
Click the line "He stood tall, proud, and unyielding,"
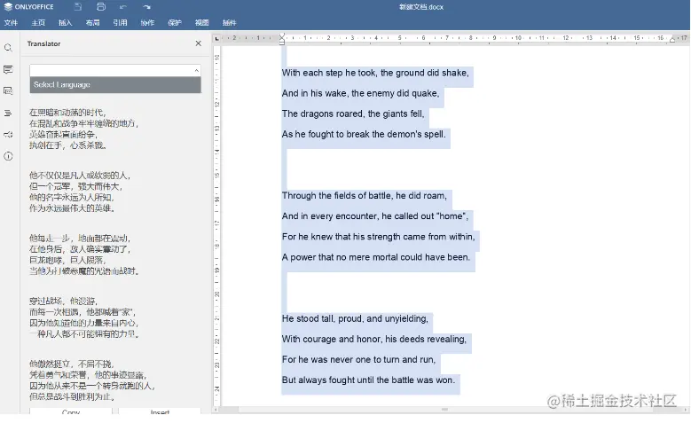click(355, 318)
